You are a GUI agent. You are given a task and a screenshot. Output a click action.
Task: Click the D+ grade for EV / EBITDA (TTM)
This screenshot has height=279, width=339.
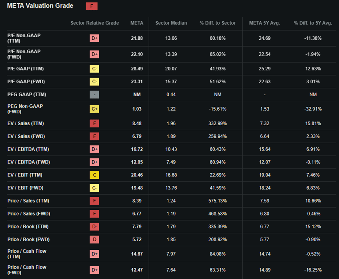pyautogui.click(x=94, y=149)
